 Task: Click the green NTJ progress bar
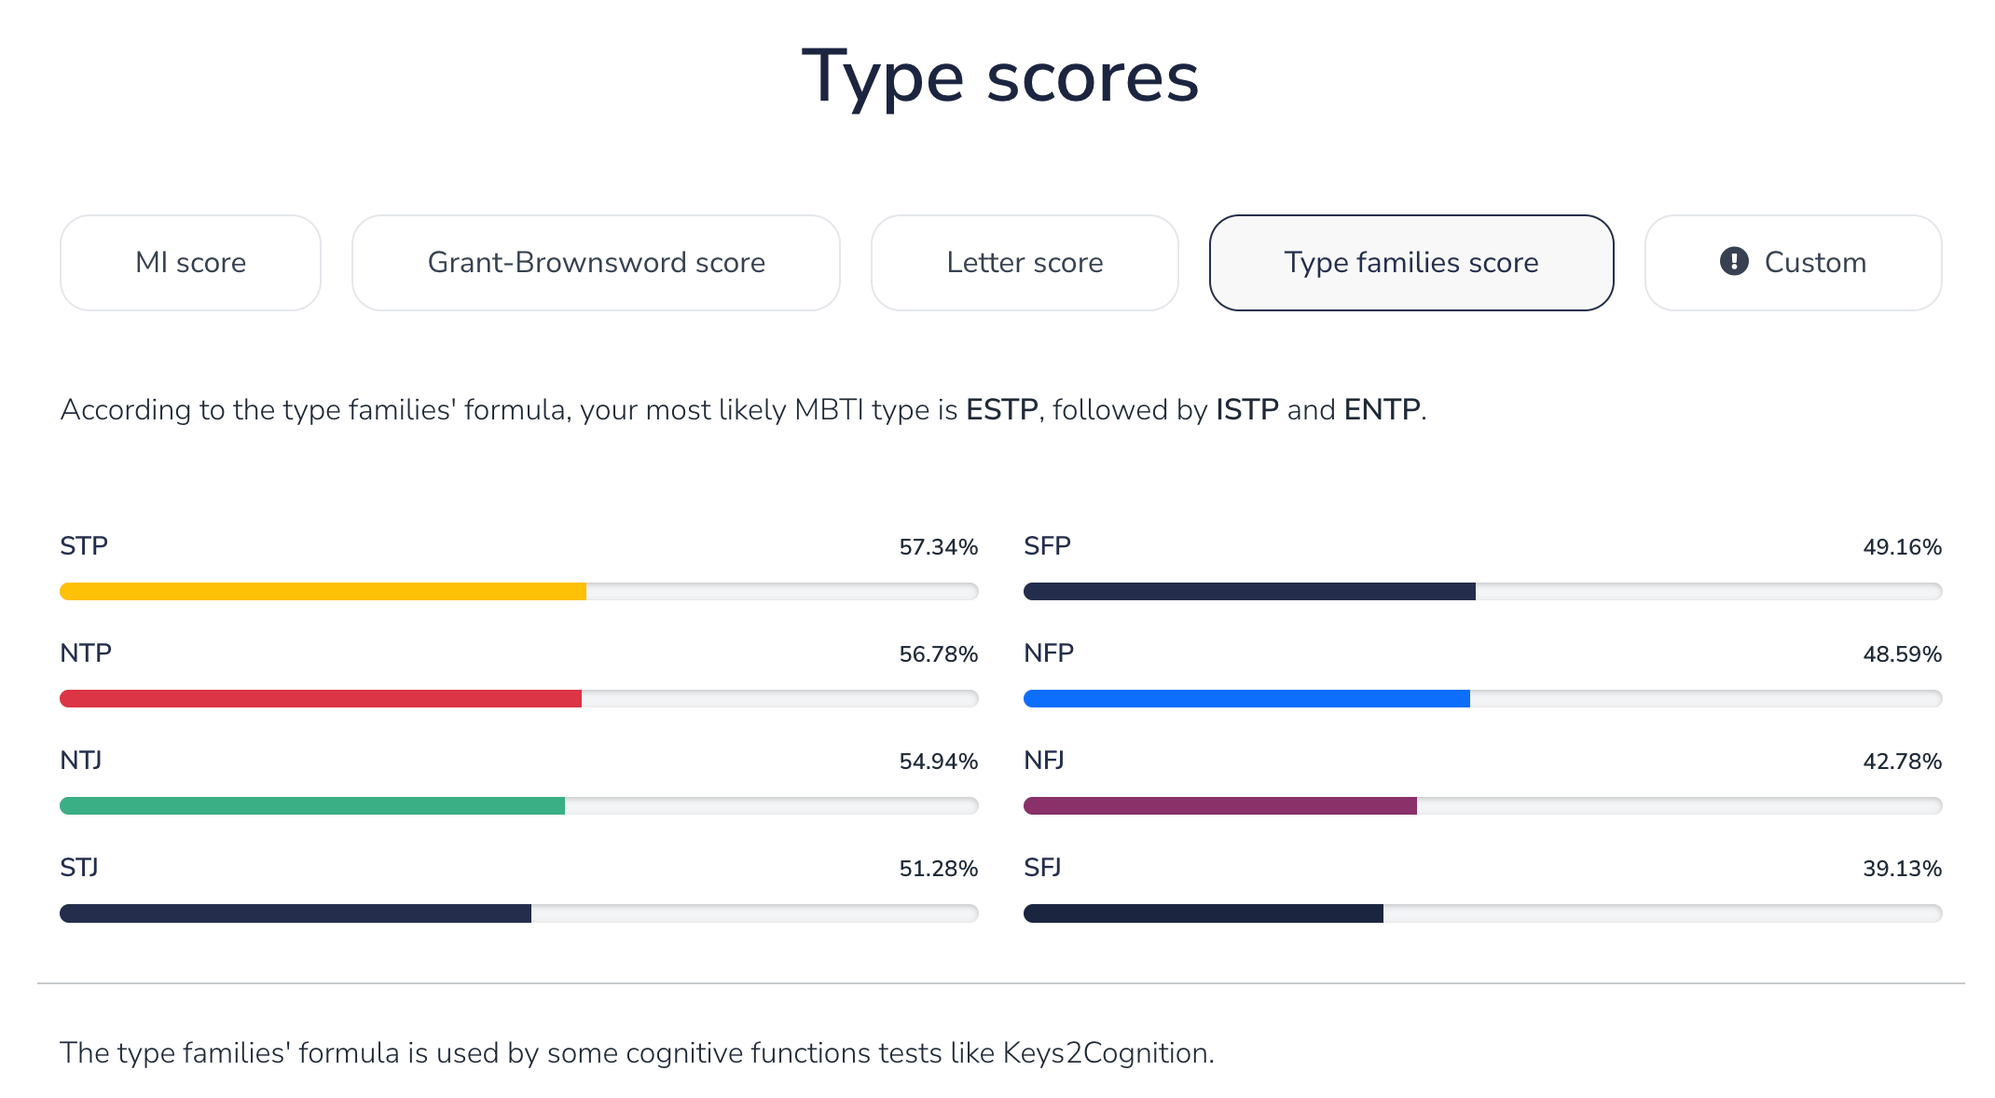(x=312, y=805)
